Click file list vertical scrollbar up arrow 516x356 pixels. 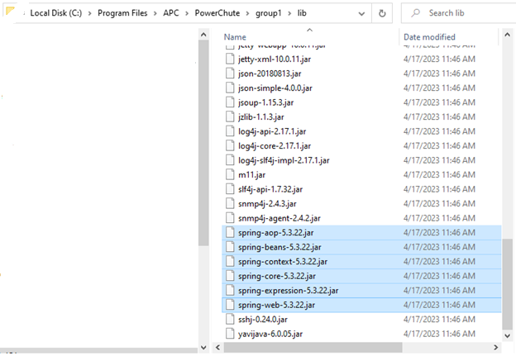[x=507, y=35]
